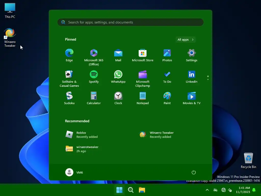Open LinkedIn from pinned apps
Image resolution: width=261 pixels, height=196 pixels.
[192, 77]
